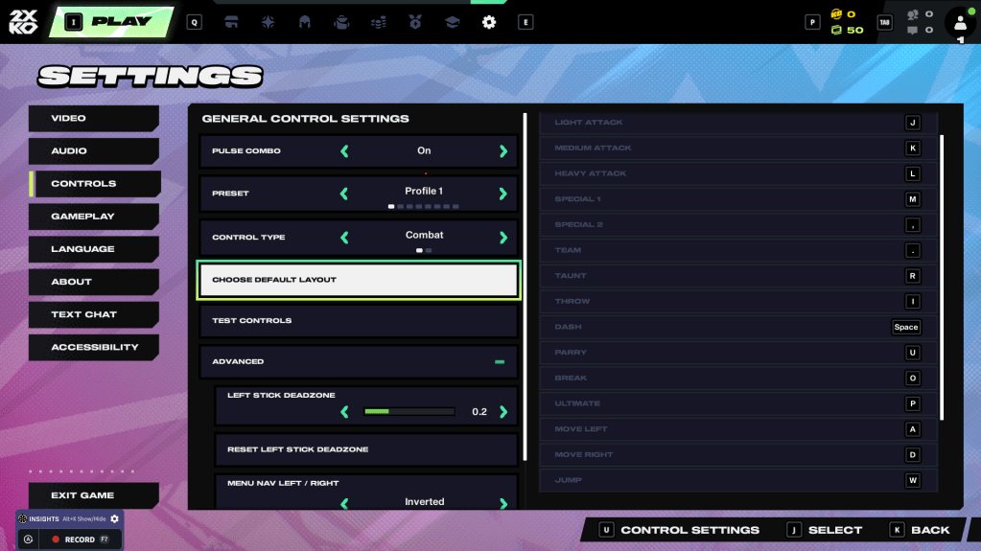This screenshot has width=981, height=551.
Task: Click the settings gear in top bar
Action: [x=489, y=22]
